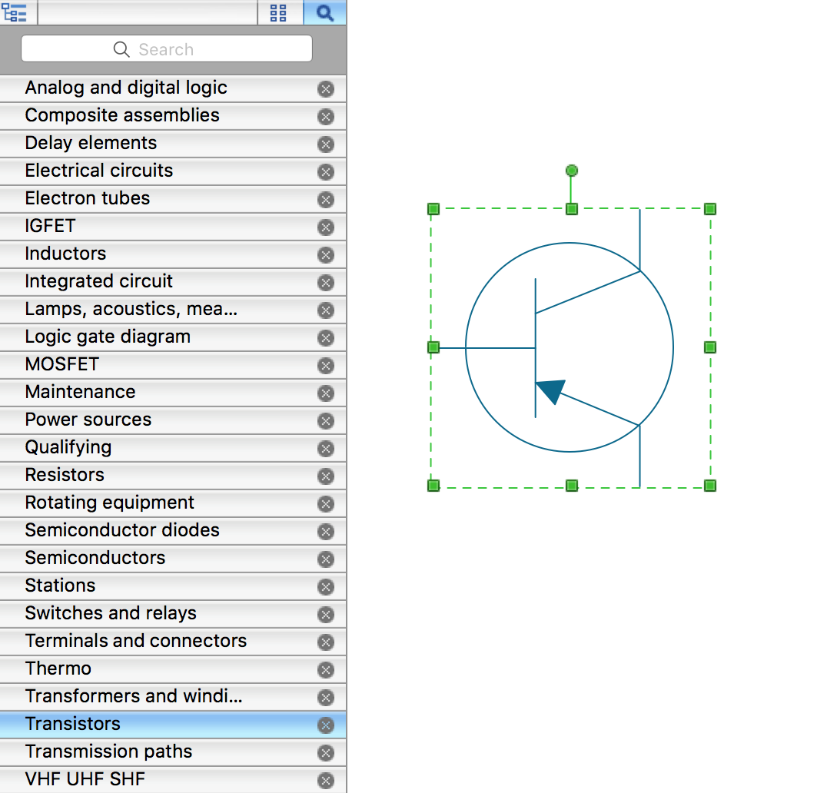Close the Composite assemblies library

326,117
